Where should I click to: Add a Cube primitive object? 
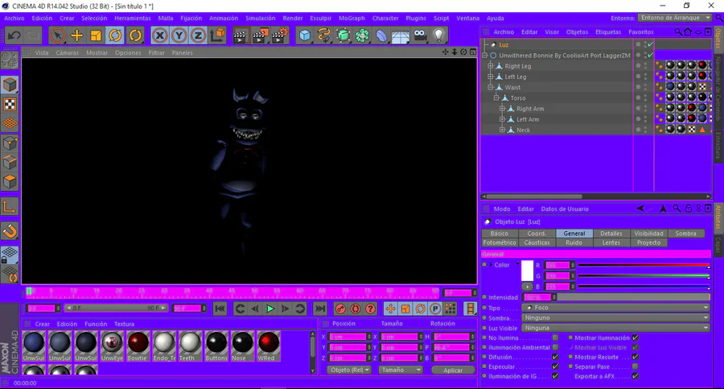pos(305,35)
